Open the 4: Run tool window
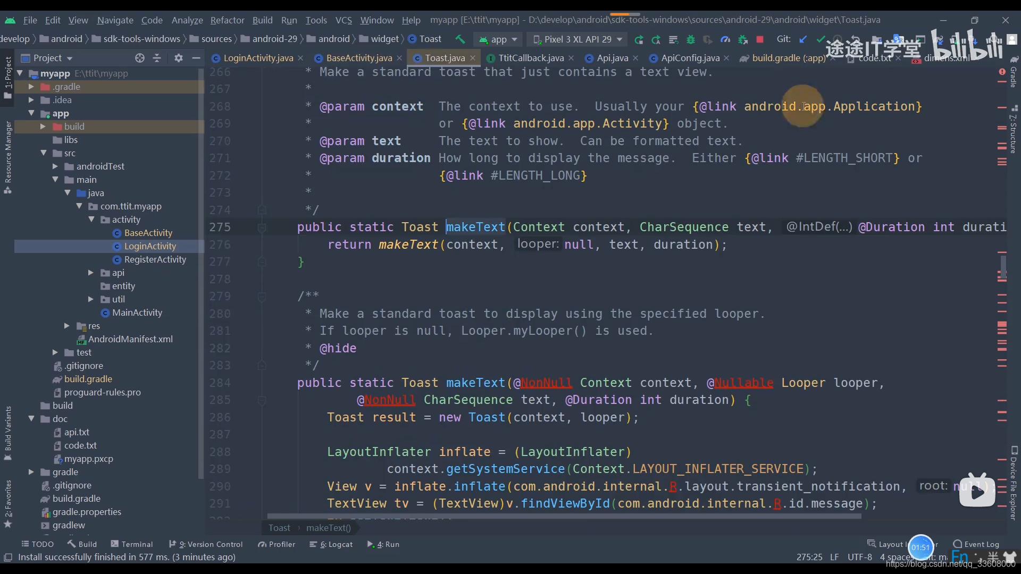 point(383,544)
